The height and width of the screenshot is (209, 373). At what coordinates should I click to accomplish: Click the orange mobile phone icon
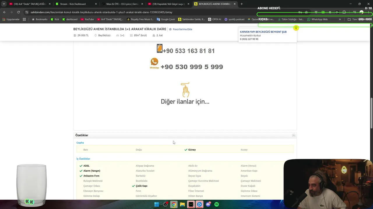(x=159, y=48)
